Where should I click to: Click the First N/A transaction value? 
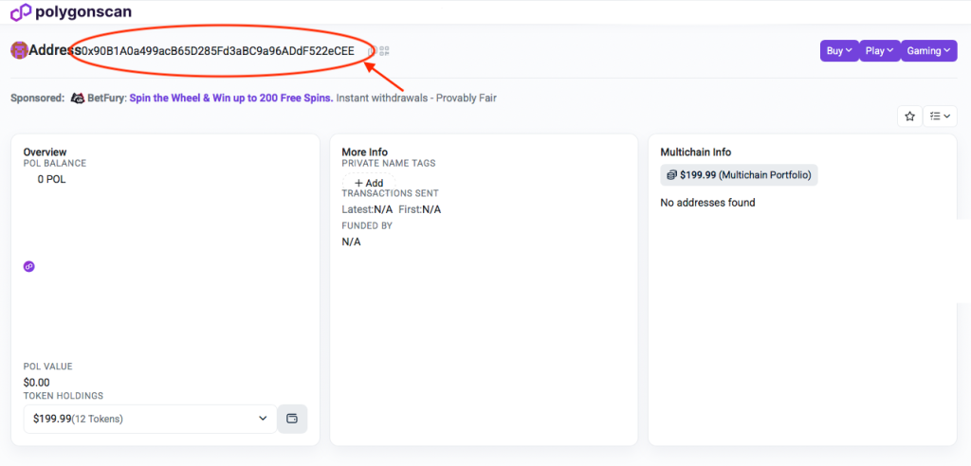431,209
